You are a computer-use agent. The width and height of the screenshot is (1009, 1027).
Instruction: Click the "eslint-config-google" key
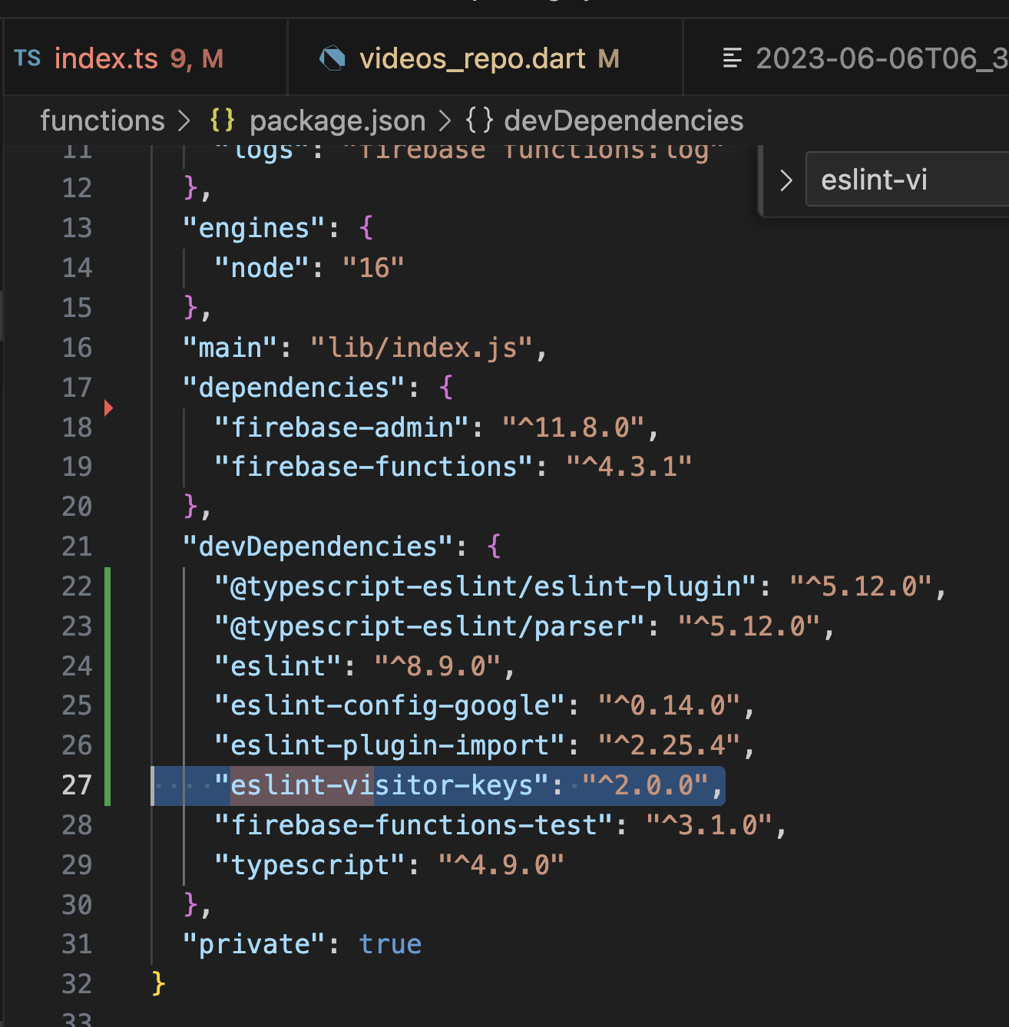point(390,705)
